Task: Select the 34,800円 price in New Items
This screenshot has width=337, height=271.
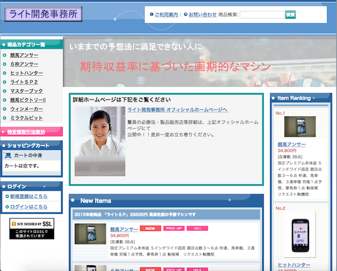Action: click(120, 236)
